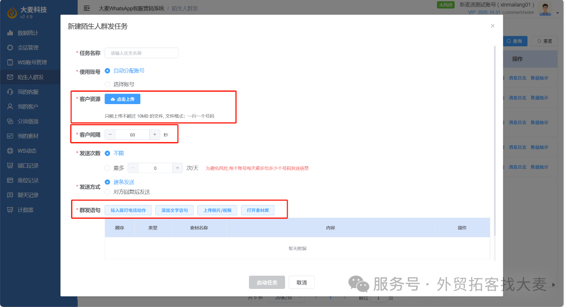565x307 pixels.
Task: Click 点击上传 to upload customer numbers
Action: [122, 99]
